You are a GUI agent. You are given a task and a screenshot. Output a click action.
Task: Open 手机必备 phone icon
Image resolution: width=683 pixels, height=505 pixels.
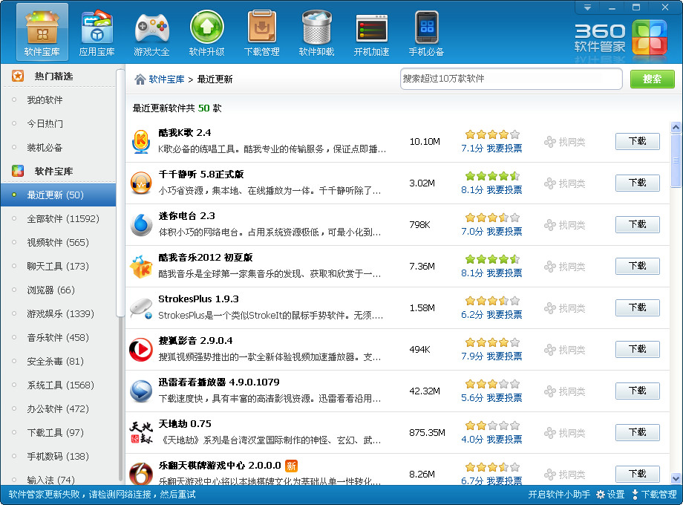point(426,32)
